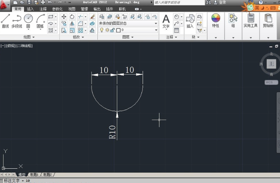This screenshot has width=280, height=183.
Task: Select the Line (直线) drawing tool
Action: (5, 21)
